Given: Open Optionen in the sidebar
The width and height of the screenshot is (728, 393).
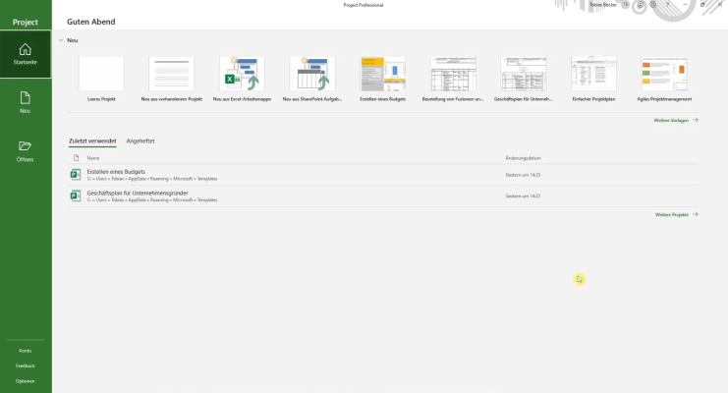Looking at the screenshot, I should [26, 381].
